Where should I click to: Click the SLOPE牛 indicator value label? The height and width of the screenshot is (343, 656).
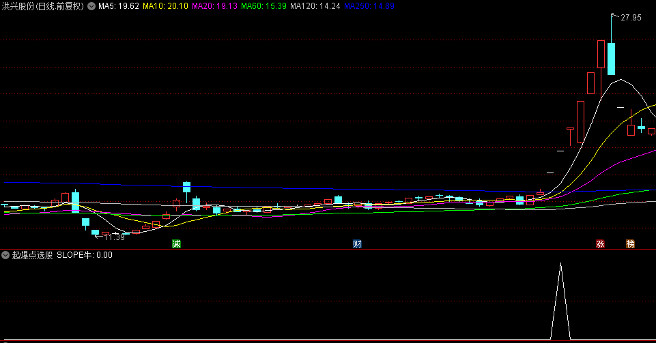point(85,255)
